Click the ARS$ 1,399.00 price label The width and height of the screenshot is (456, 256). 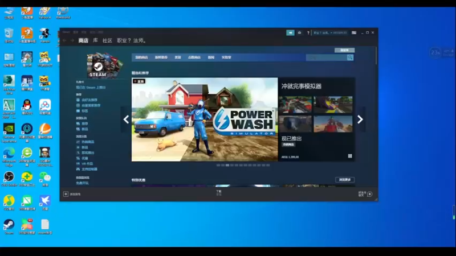[x=290, y=157]
